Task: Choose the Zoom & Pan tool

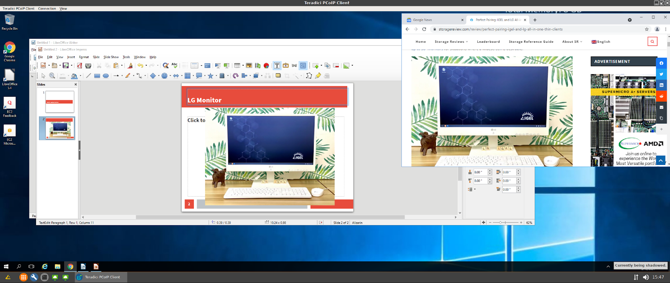Action: (52, 76)
